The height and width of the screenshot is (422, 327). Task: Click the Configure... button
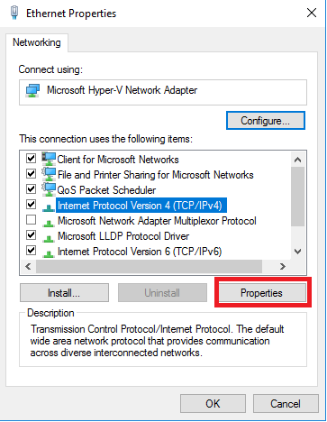(x=266, y=121)
